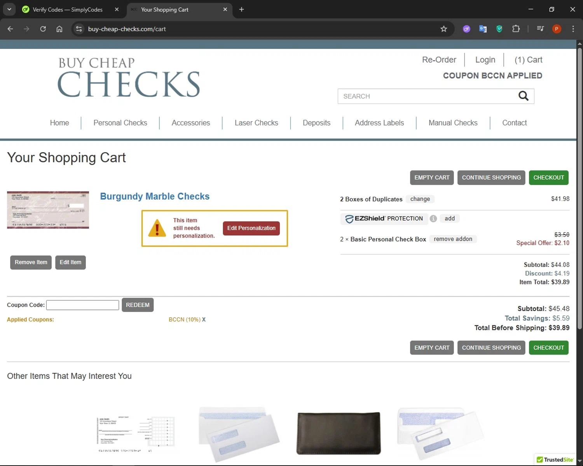Click the Coupon Code input box

tap(82, 305)
